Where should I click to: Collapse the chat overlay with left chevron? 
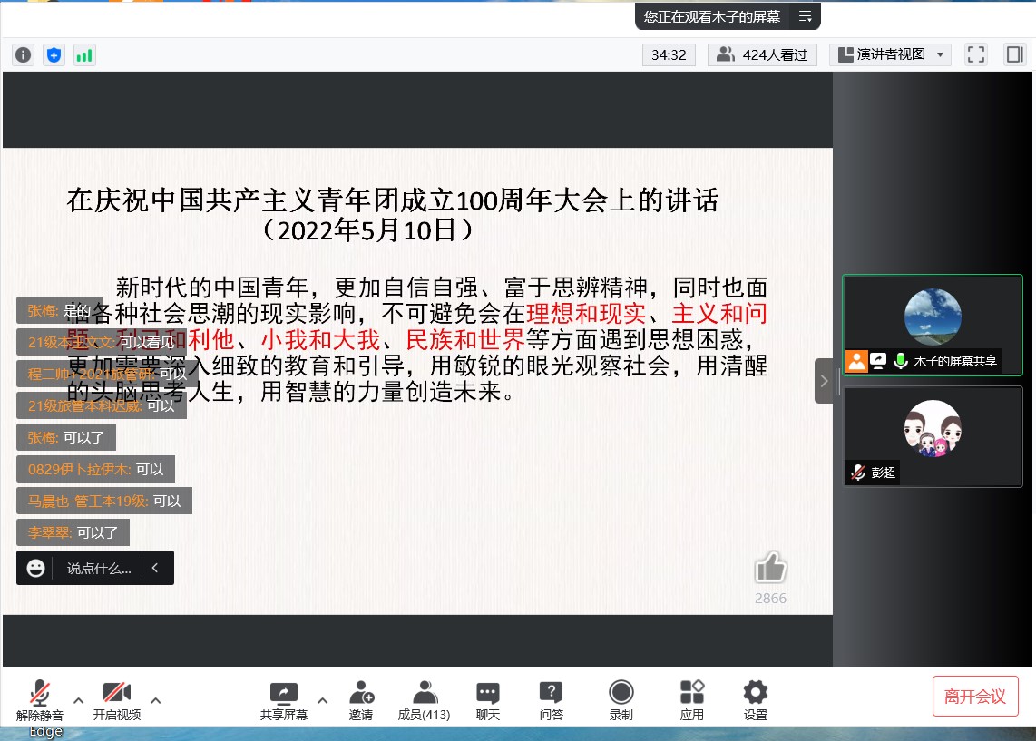pyautogui.click(x=155, y=568)
